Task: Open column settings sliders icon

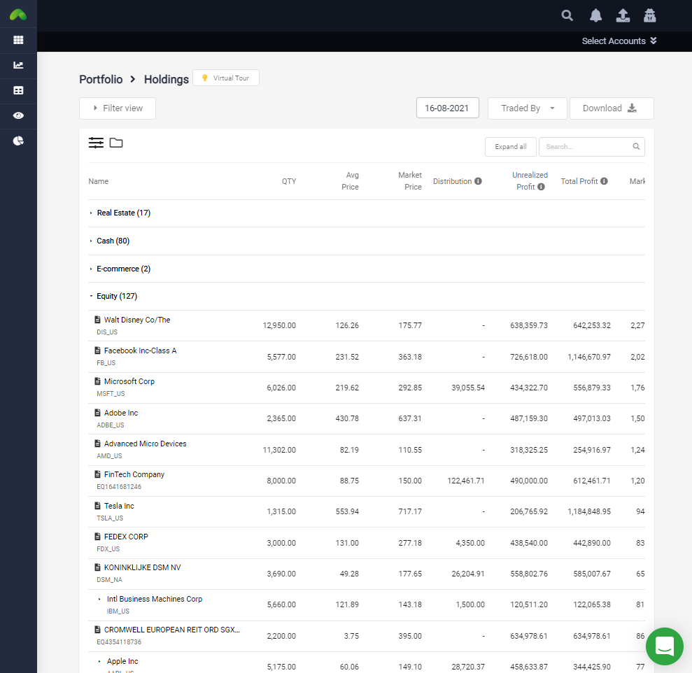Action: tap(96, 143)
